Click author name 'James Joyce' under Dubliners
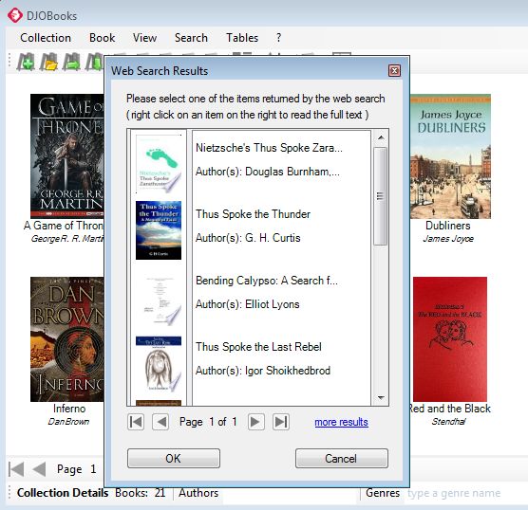Image resolution: width=528 pixels, height=510 pixels. pyautogui.click(x=448, y=238)
